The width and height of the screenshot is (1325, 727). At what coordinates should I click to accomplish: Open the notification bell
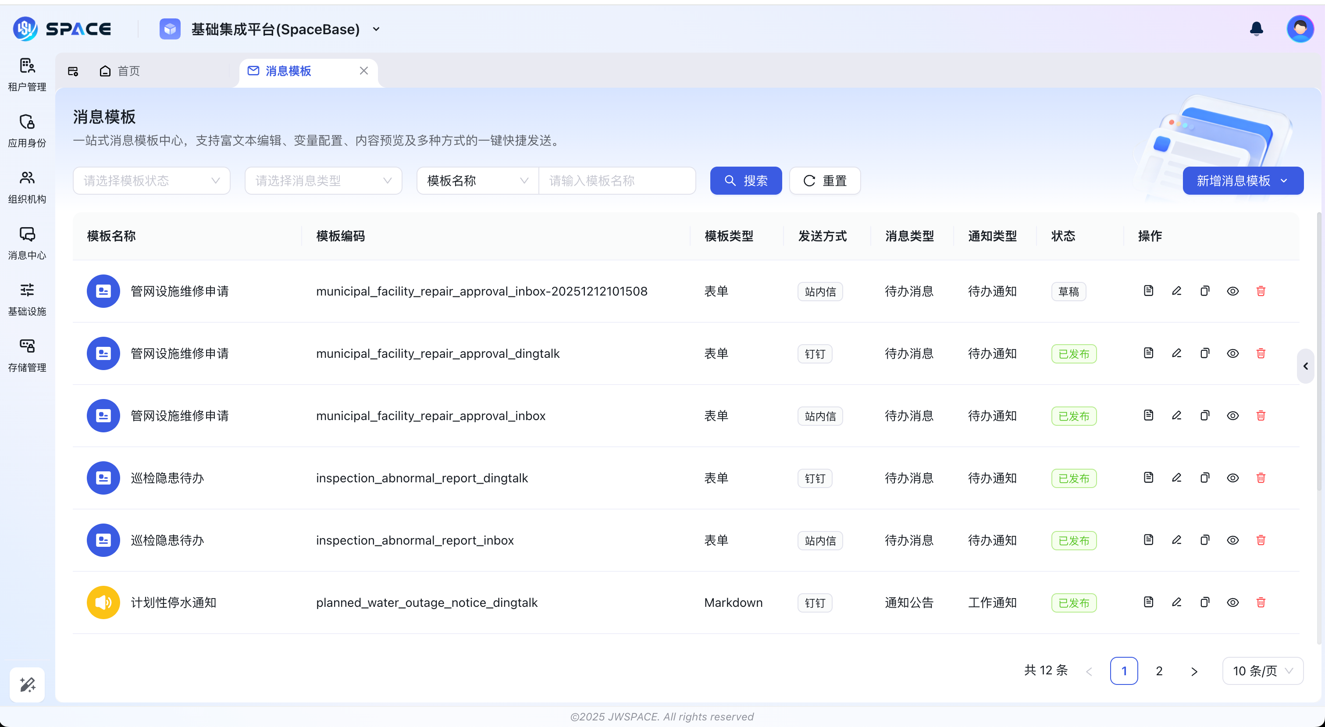coord(1256,29)
